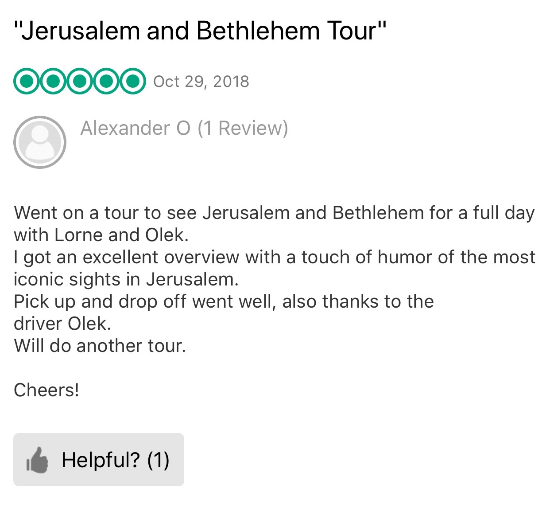Click the "with Lorne and Olek." line
550x516 pixels.
tap(101, 235)
